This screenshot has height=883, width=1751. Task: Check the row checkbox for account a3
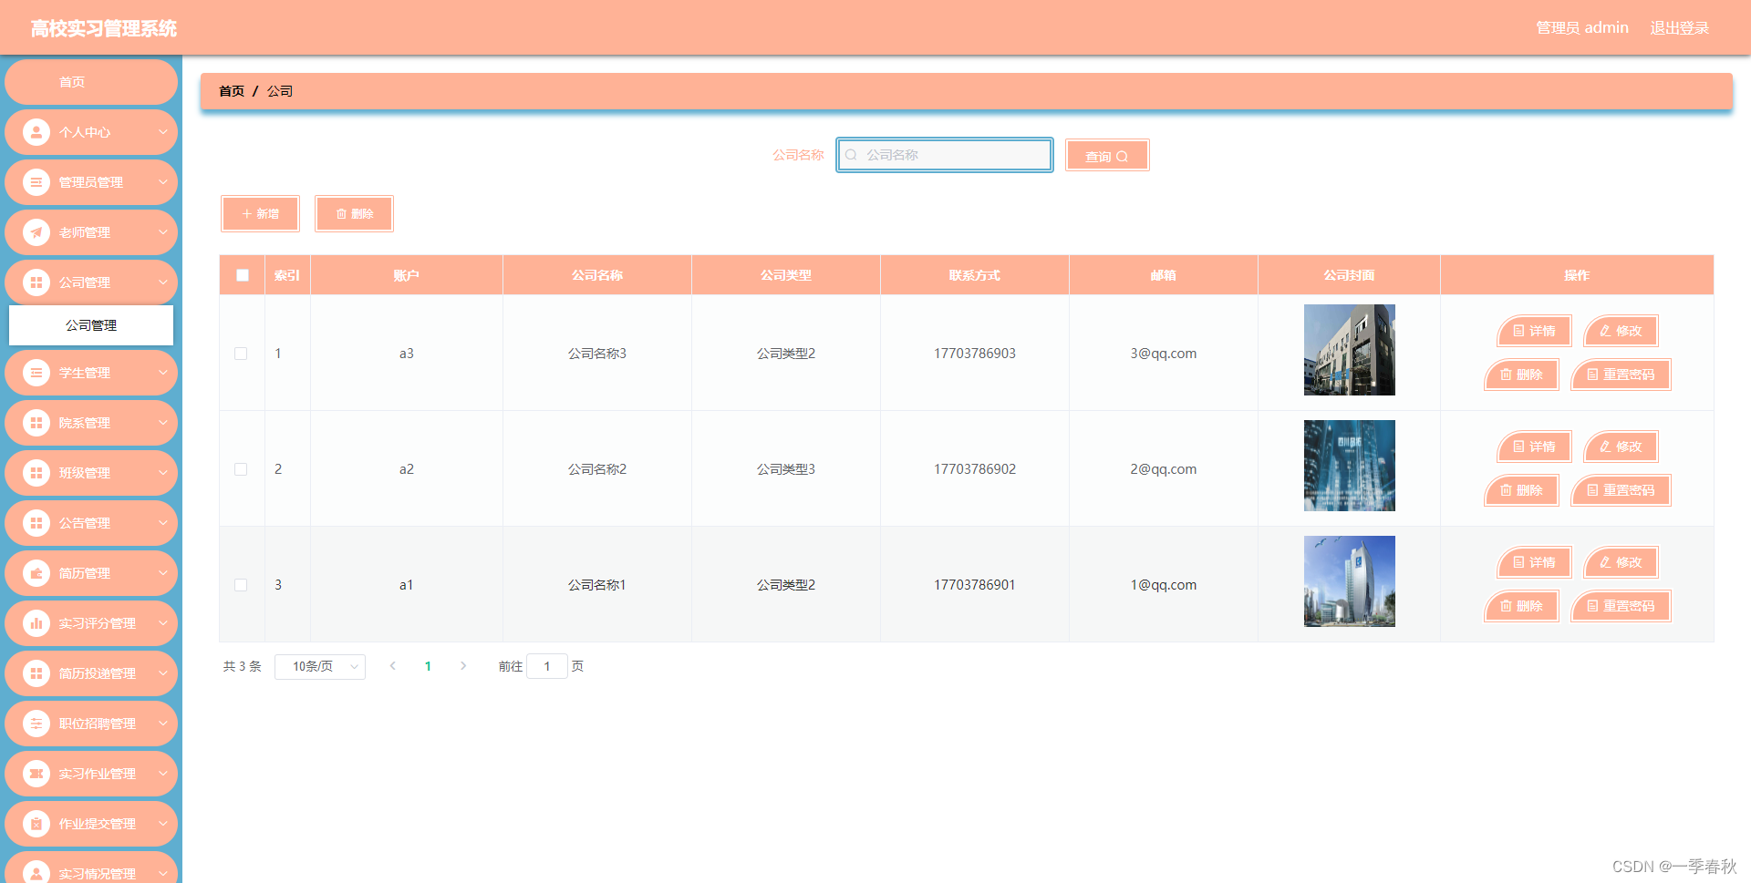[241, 354]
